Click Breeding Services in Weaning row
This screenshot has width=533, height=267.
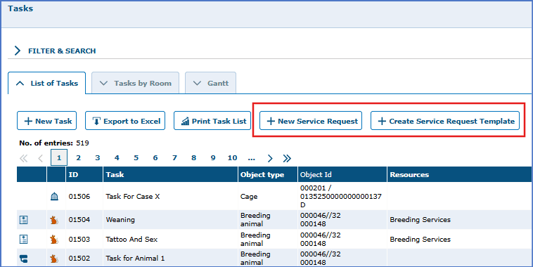pyautogui.click(x=420, y=220)
